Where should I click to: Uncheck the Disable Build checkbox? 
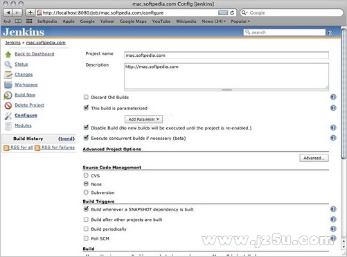pos(86,127)
